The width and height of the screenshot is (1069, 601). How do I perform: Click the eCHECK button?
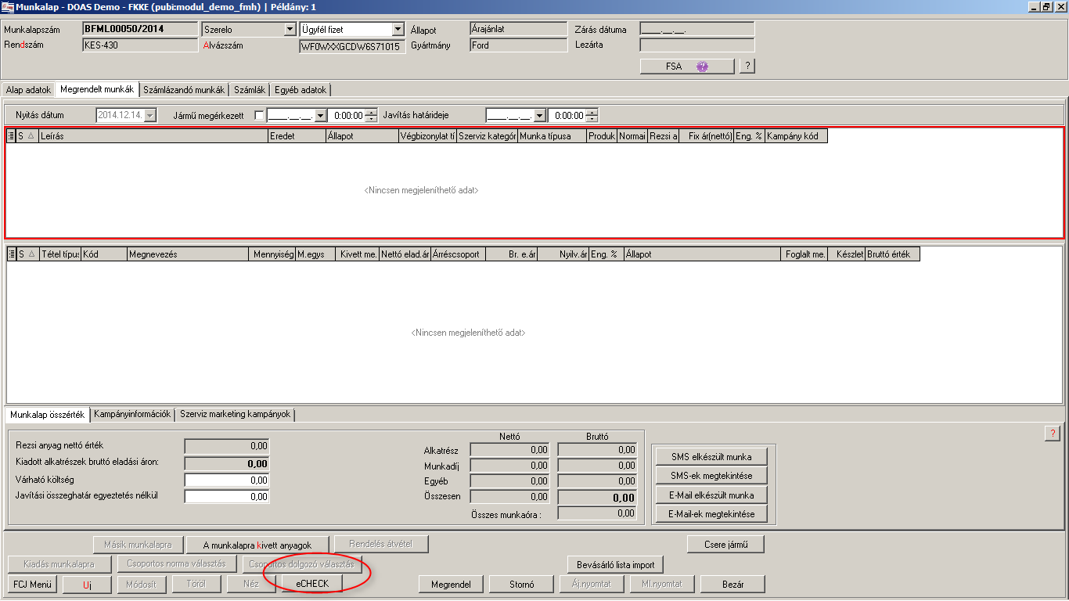click(x=312, y=584)
